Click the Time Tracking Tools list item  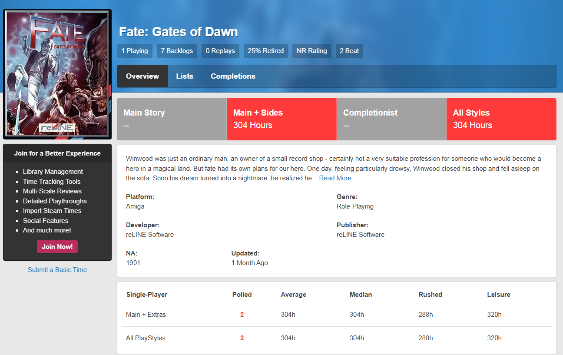tap(52, 182)
